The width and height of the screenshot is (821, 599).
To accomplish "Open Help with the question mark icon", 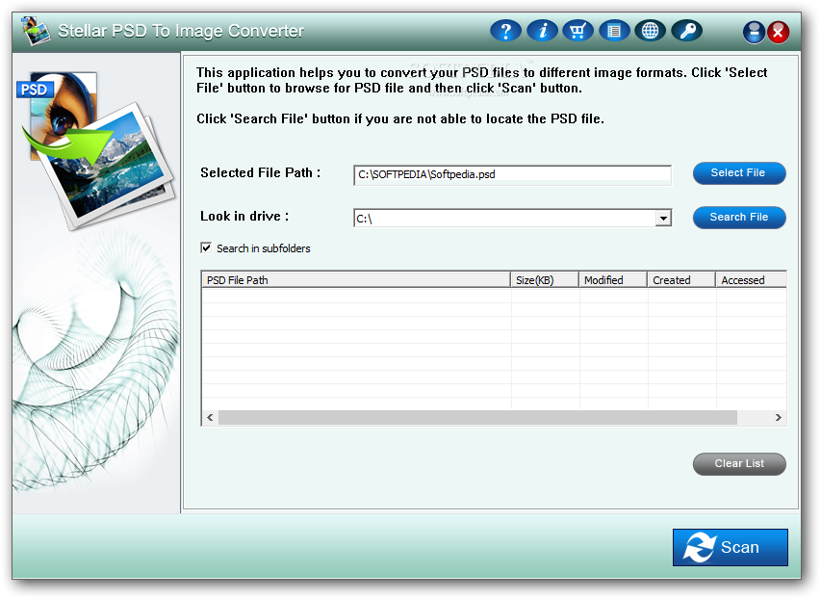I will tap(505, 32).
